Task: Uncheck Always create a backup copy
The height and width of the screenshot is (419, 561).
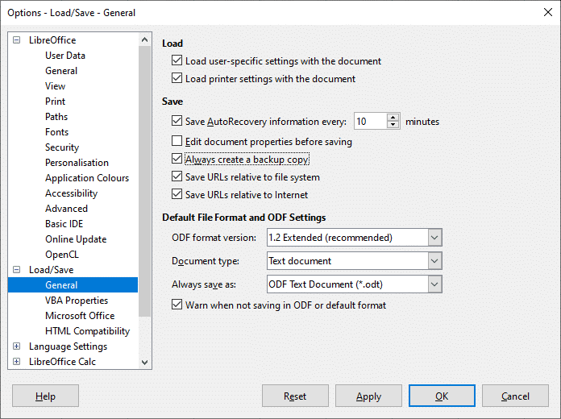Action: tap(177, 159)
